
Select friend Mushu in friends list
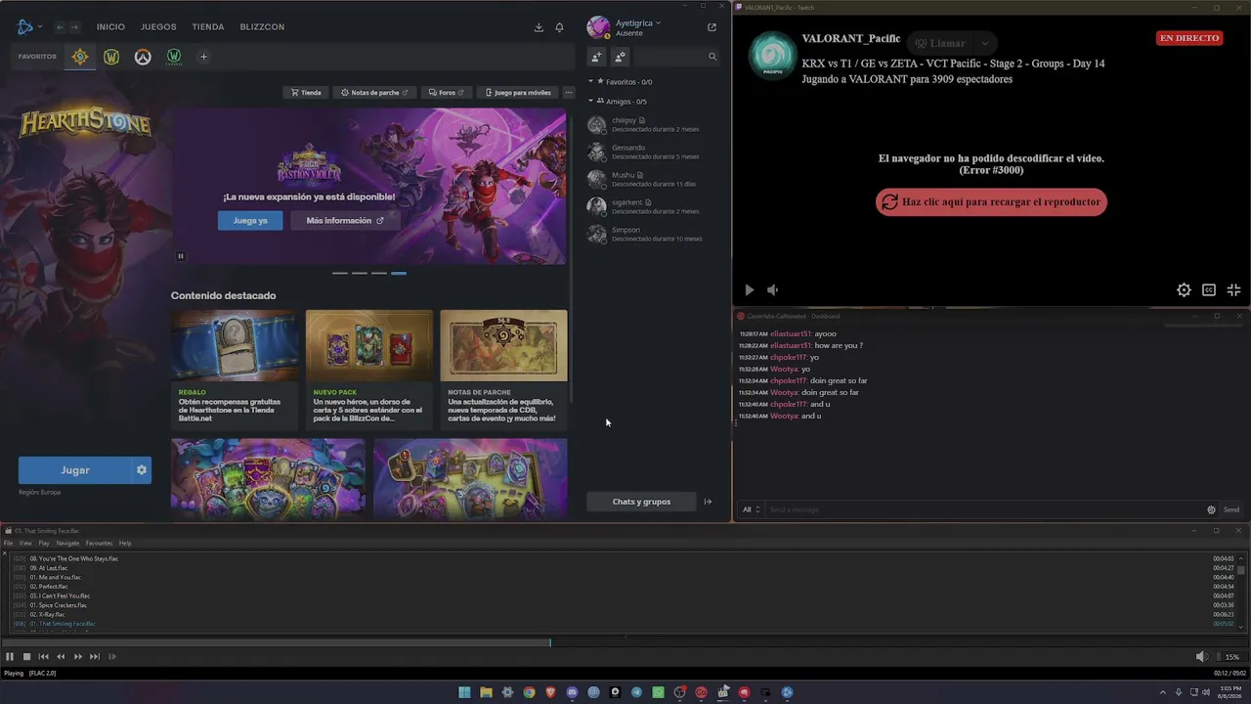click(653, 179)
